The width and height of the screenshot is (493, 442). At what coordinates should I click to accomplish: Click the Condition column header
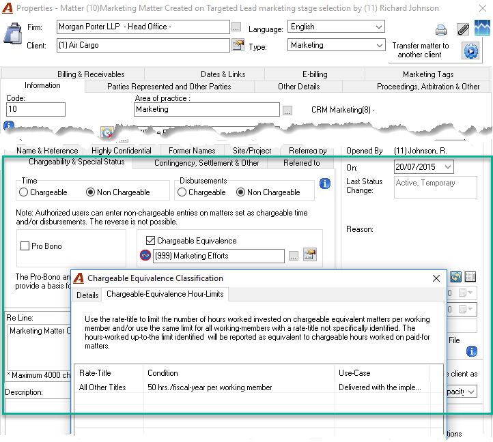[x=238, y=373]
